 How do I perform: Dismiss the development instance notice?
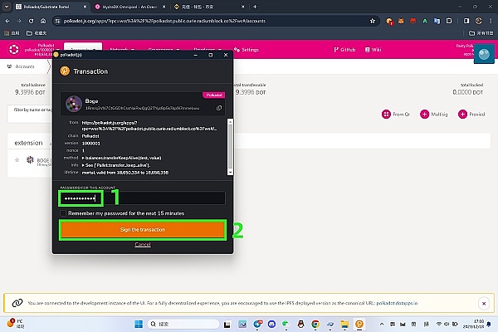click(484, 305)
